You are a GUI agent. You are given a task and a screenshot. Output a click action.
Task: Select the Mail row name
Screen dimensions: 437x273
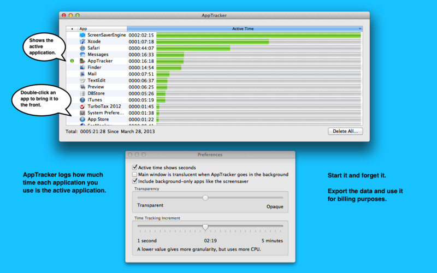tap(92, 74)
